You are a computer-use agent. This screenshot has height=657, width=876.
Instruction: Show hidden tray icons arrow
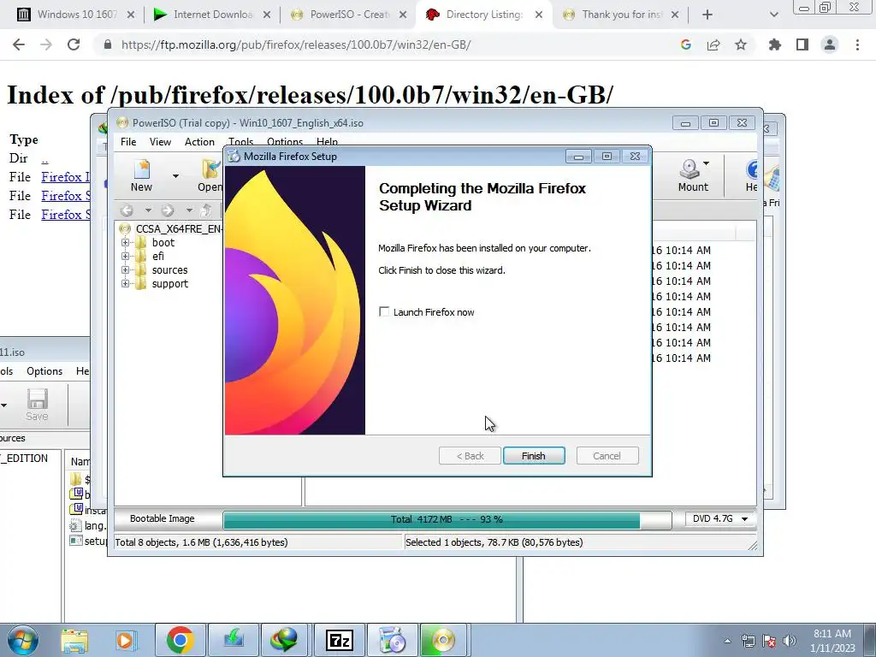pyautogui.click(x=727, y=641)
